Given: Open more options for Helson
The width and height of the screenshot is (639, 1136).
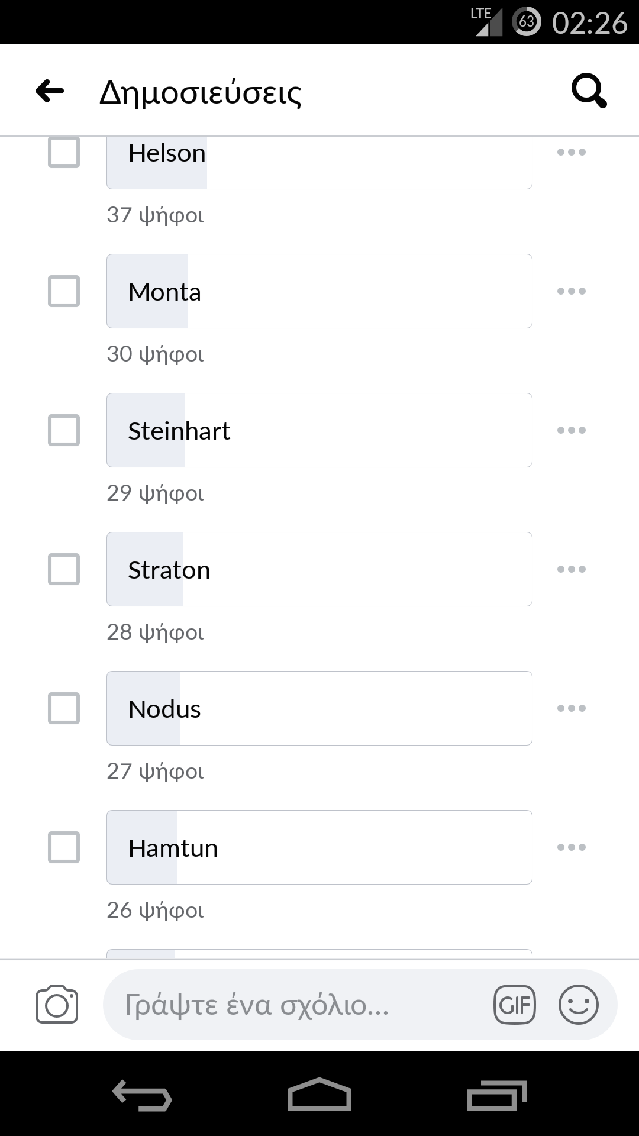Looking at the screenshot, I should click(x=572, y=153).
